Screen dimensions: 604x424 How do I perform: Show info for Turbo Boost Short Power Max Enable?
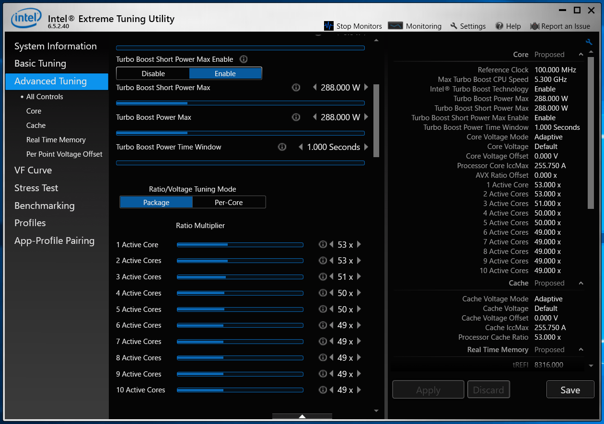244,59
